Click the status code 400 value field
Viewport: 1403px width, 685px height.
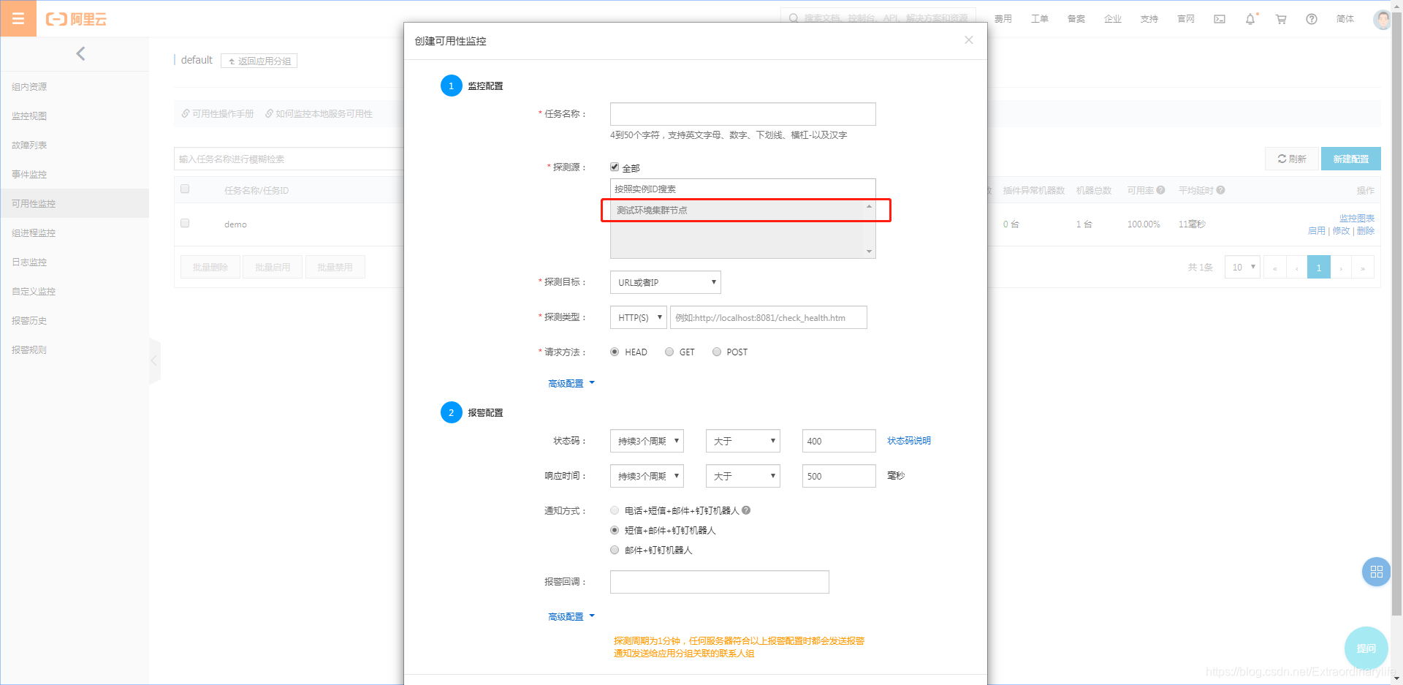coord(839,441)
